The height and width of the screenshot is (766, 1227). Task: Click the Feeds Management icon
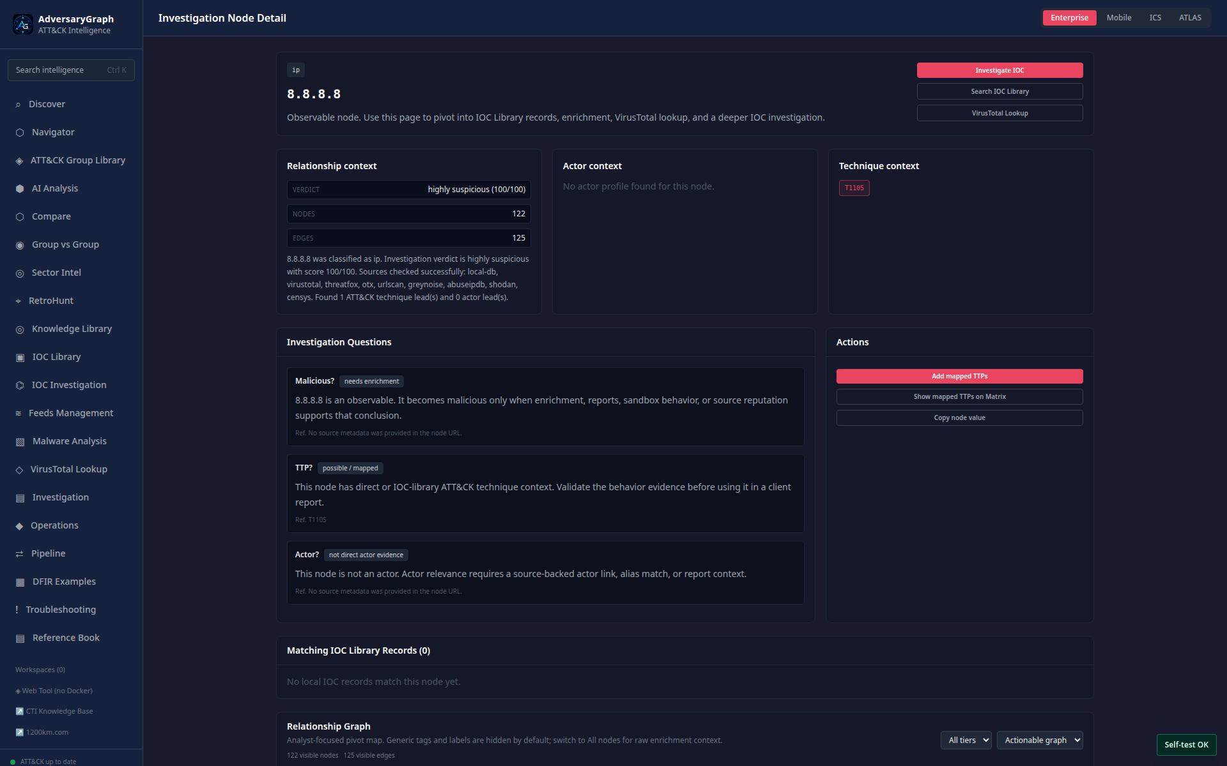(18, 414)
